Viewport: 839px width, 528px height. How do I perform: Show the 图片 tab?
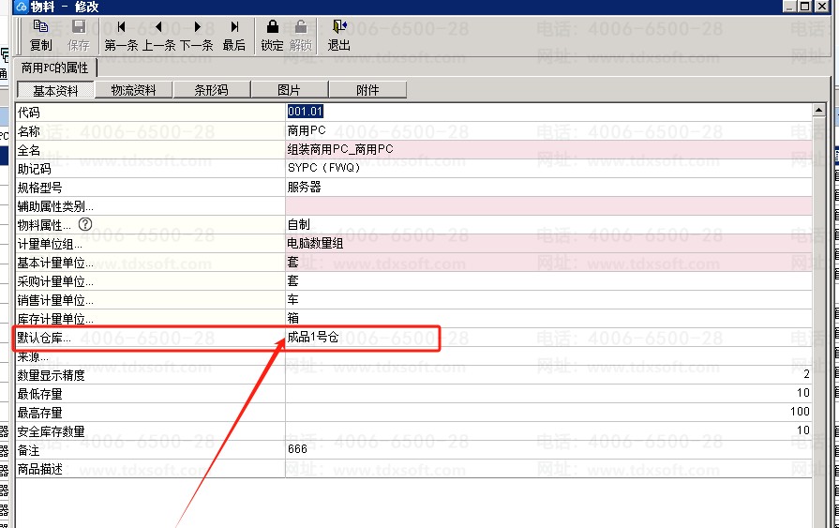point(290,90)
